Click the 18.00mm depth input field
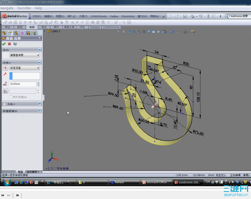The image size is (251, 199). (23, 84)
